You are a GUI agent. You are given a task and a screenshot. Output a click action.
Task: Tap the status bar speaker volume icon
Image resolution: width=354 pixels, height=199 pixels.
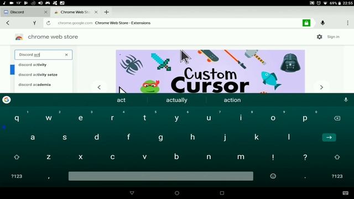pyautogui.click(x=40, y=3)
